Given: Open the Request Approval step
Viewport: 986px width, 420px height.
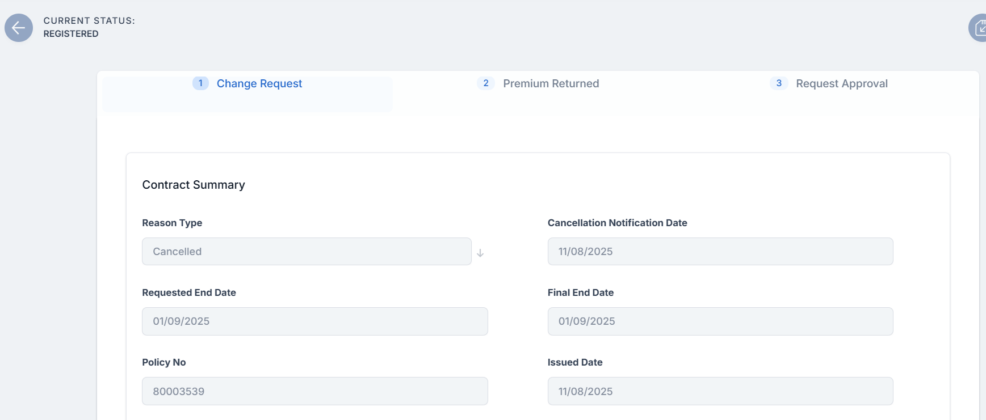Looking at the screenshot, I should [841, 84].
